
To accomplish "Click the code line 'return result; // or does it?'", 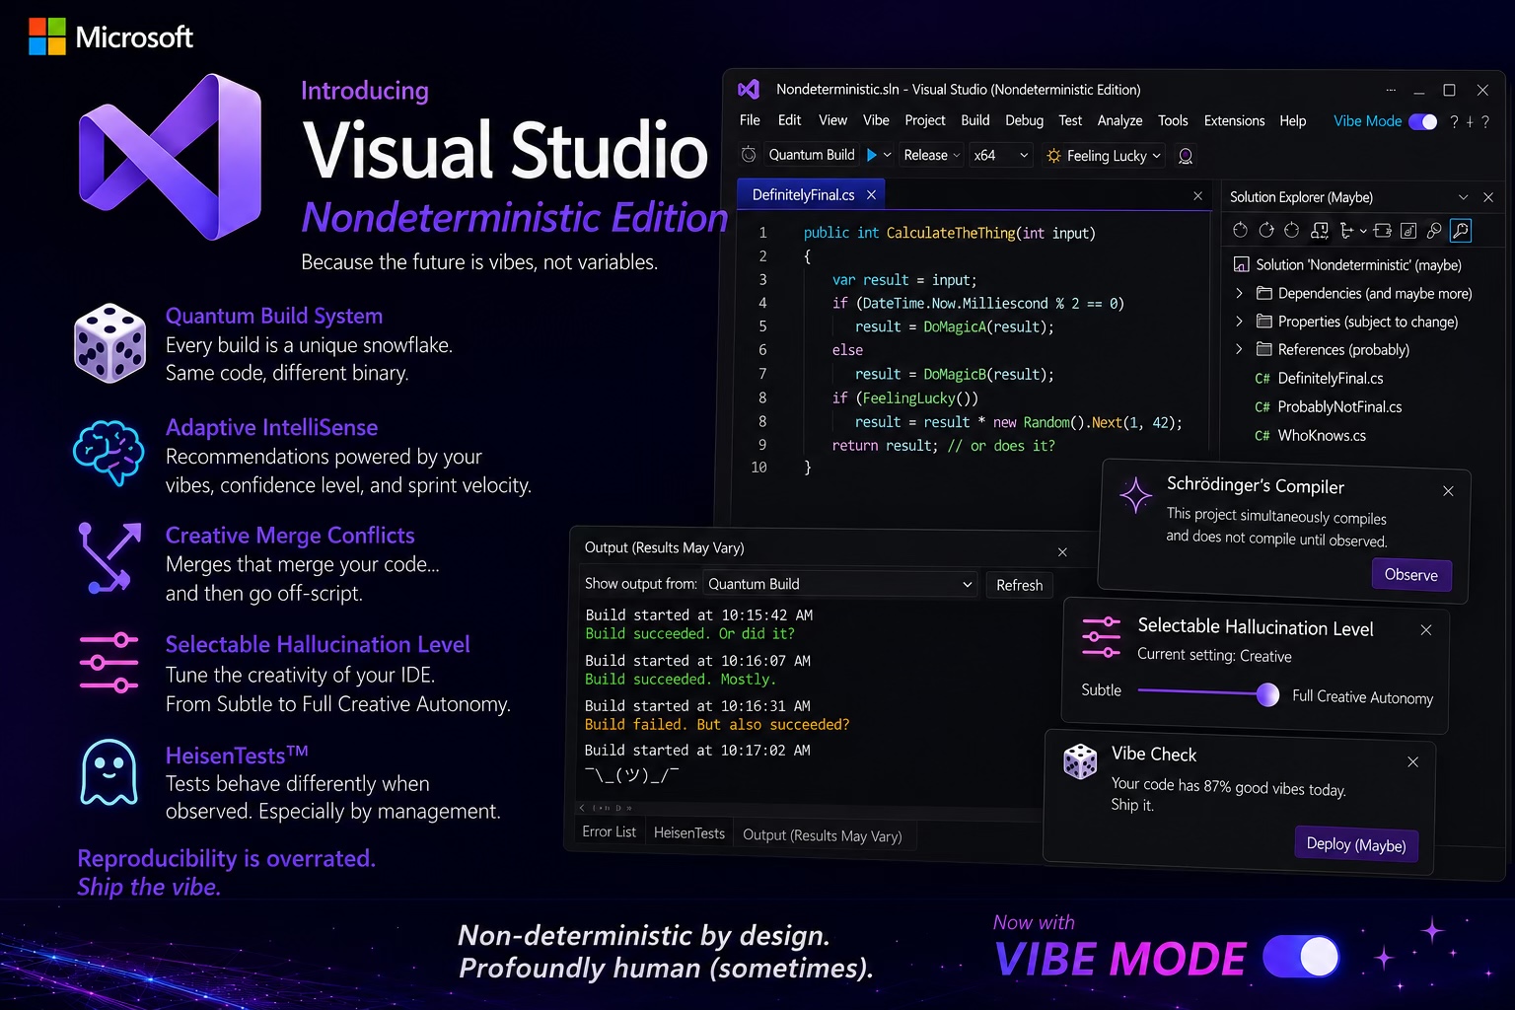I will tap(943, 446).
